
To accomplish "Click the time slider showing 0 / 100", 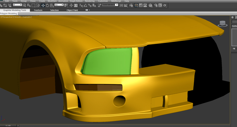I will point(8,125).
